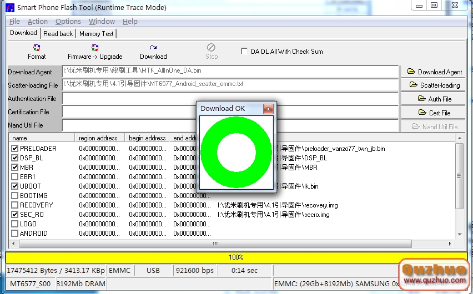Click the MT6577_S00 status field
The image size is (473, 294).
click(30, 284)
